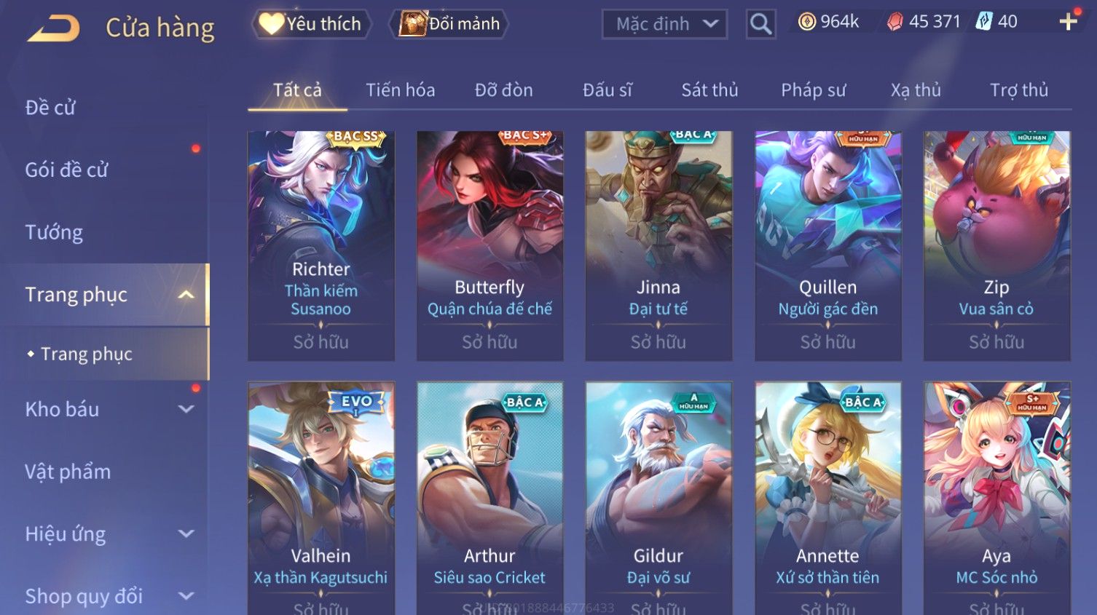Click the heart icon on Yêu thích
Image resolution: width=1097 pixels, height=615 pixels.
click(271, 24)
